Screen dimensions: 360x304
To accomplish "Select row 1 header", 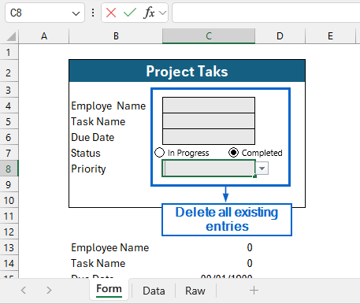I will click(x=9, y=52).
